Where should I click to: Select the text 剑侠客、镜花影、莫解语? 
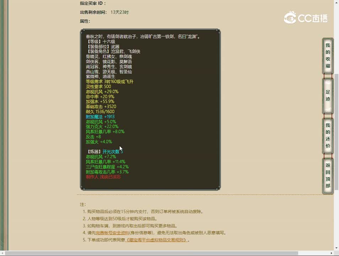click(x=109, y=62)
